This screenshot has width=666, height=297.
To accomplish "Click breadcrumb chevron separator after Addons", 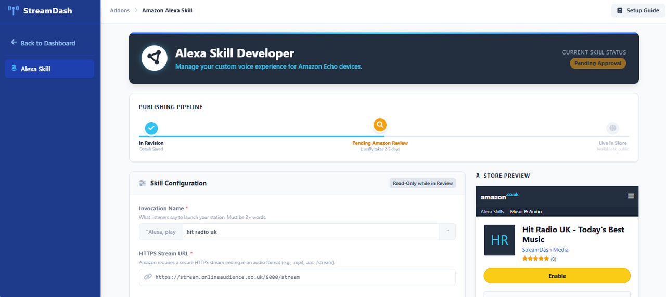I will pos(136,10).
